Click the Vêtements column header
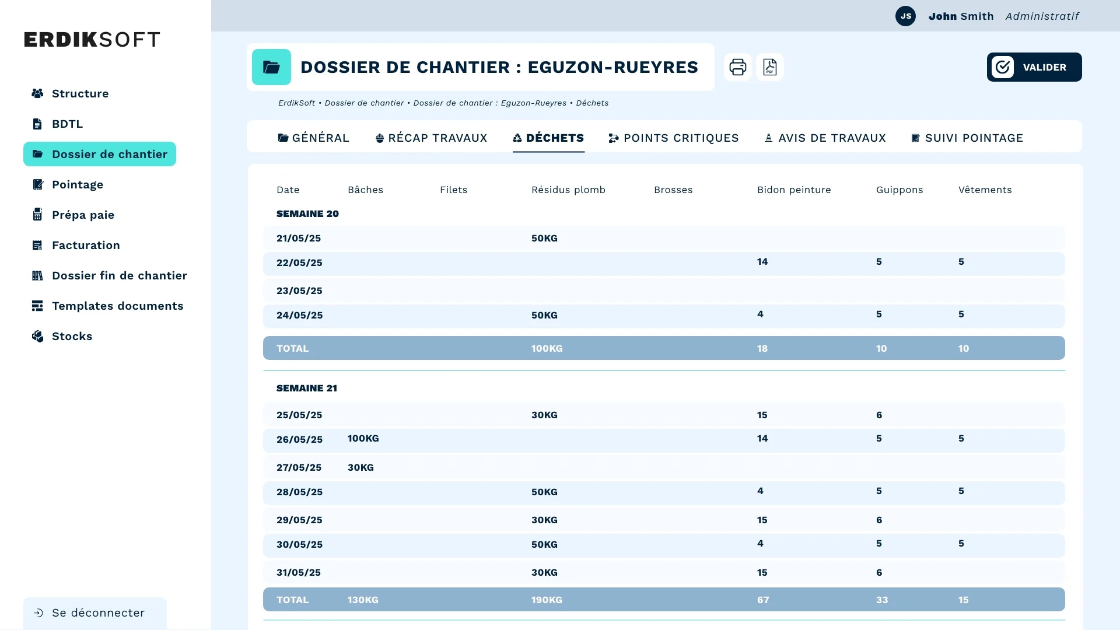1120x630 pixels. [x=985, y=190]
